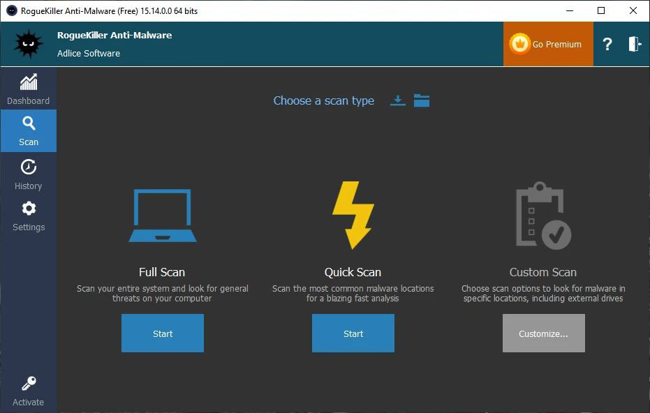Image resolution: width=650 pixels, height=413 pixels.
Task: Click the 'Custom Scan' title text
Action: pos(543,272)
